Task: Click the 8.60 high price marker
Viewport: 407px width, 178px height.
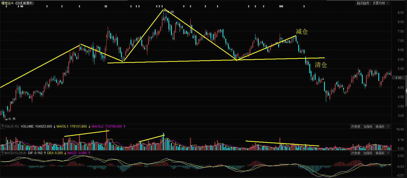Action: click(x=170, y=12)
